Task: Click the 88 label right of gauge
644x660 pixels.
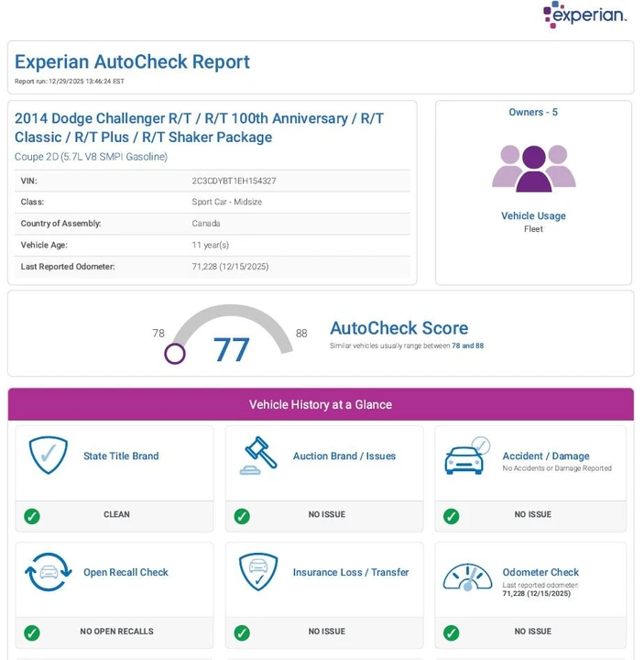Action: click(x=301, y=334)
